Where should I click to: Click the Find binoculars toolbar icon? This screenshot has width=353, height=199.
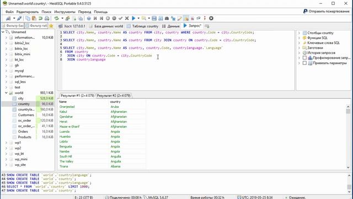pyautogui.click(x=167, y=18)
